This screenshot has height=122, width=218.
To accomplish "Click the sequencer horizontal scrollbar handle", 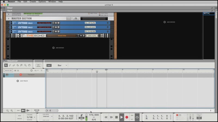I will point(52,110).
